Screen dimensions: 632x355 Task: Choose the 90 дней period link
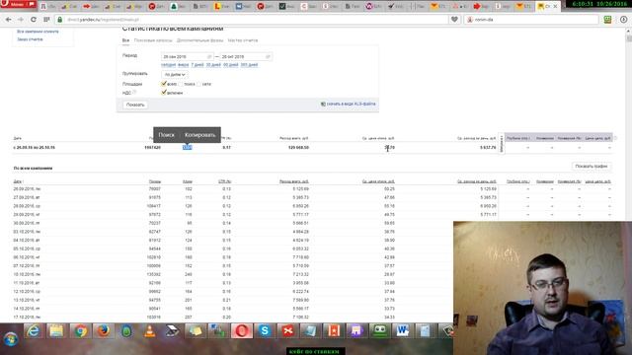230,65
